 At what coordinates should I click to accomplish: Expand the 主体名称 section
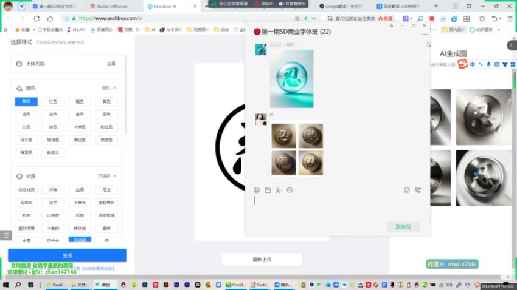(67, 63)
